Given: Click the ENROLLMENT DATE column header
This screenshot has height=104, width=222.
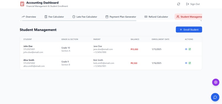Looking at the screenshot, I should (160, 39).
